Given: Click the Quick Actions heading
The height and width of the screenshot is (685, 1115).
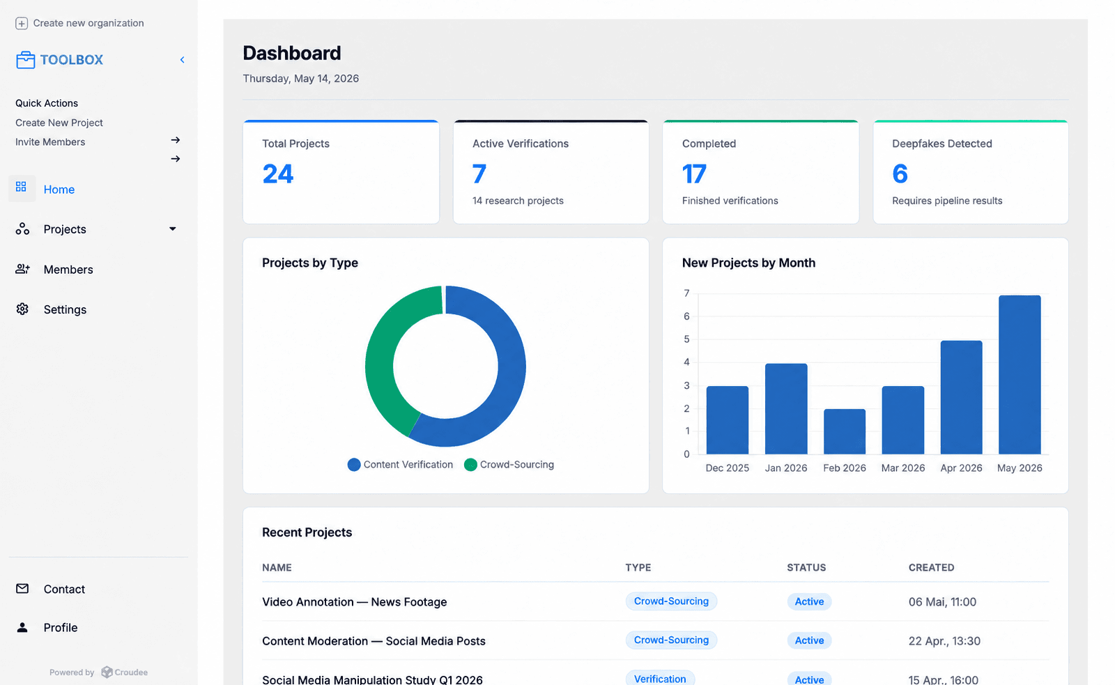Looking at the screenshot, I should (x=47, y=103).
